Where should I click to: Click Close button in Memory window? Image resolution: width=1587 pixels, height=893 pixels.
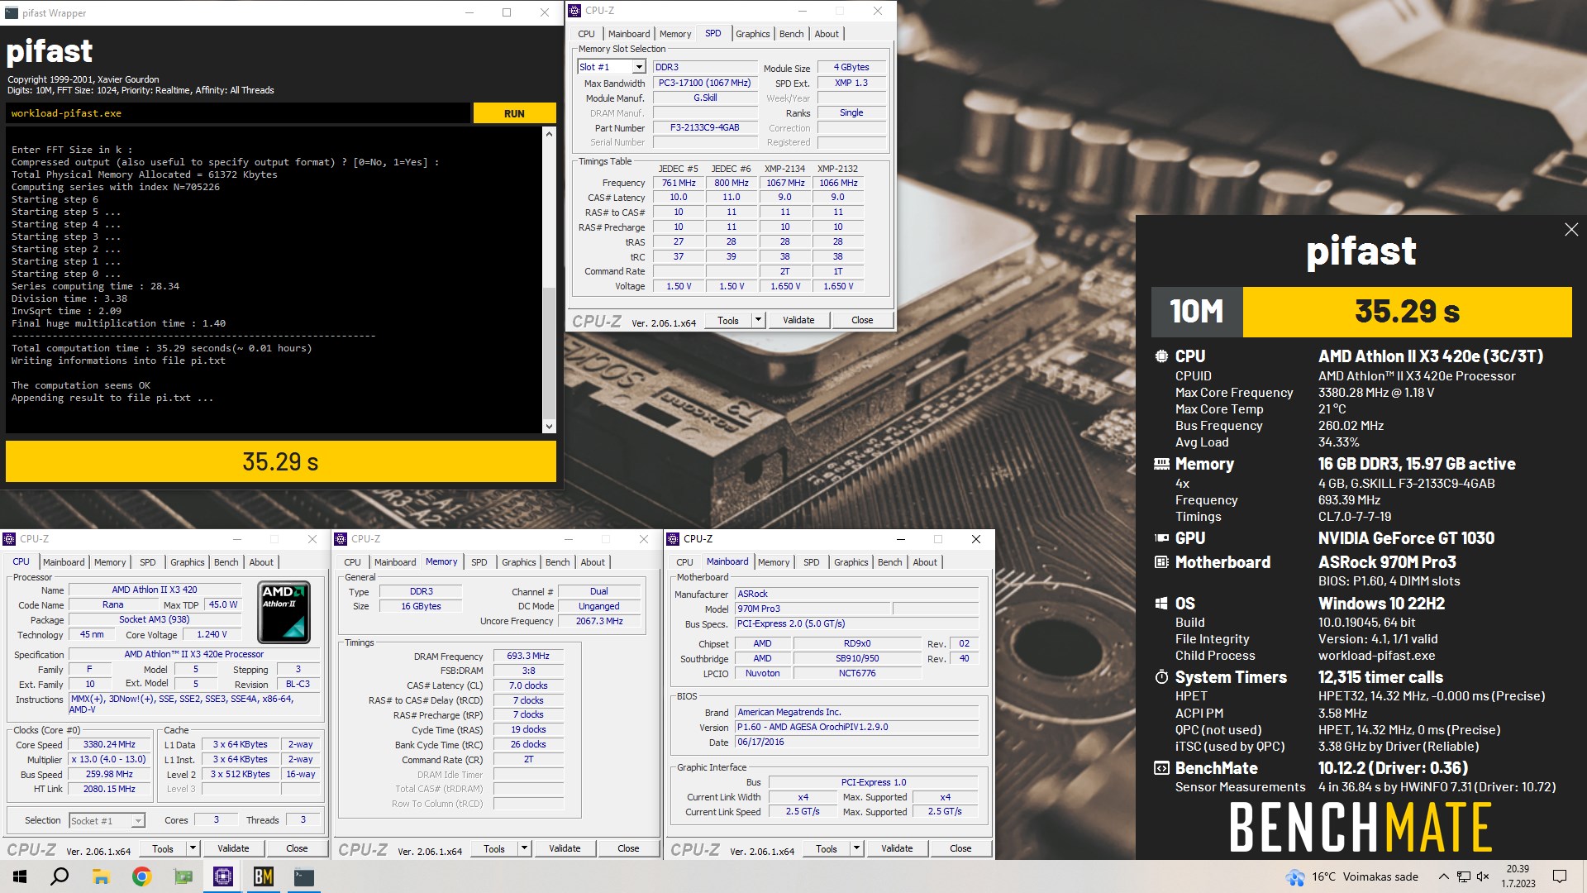pos(628,848)
